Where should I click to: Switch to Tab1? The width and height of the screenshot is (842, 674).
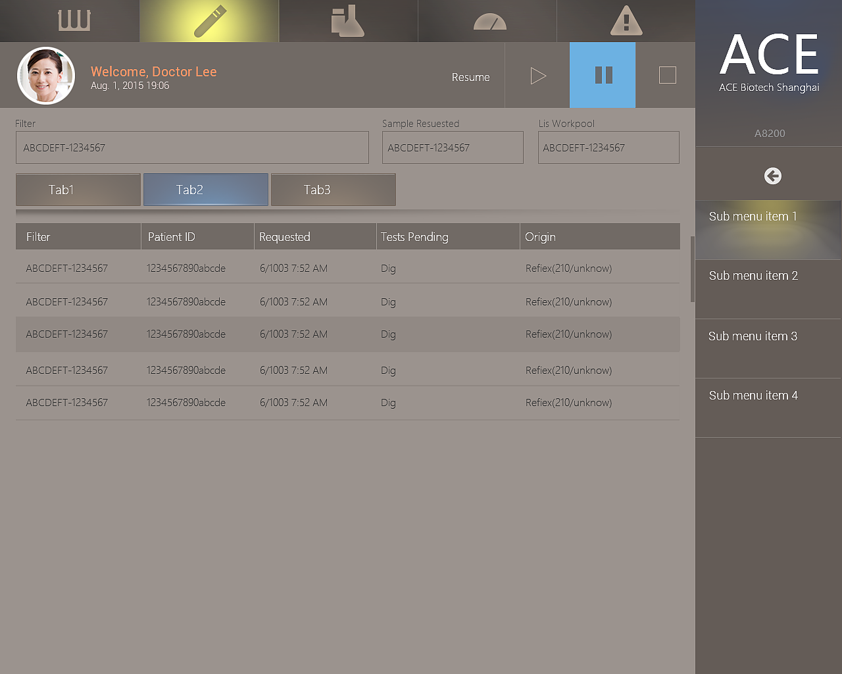(x=78, y=190)
